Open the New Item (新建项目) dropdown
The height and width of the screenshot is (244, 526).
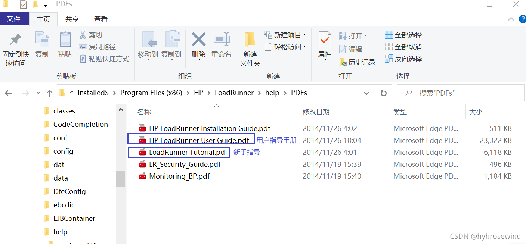point(285,35)
